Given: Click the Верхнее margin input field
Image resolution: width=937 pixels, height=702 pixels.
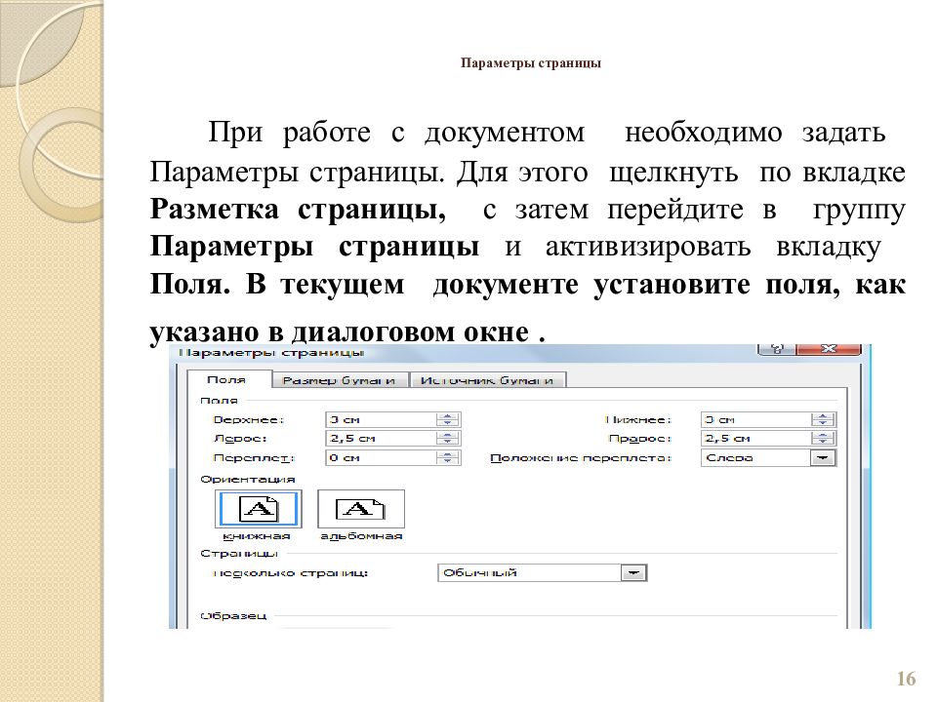Looking at the screenshot, I should 382,419.
